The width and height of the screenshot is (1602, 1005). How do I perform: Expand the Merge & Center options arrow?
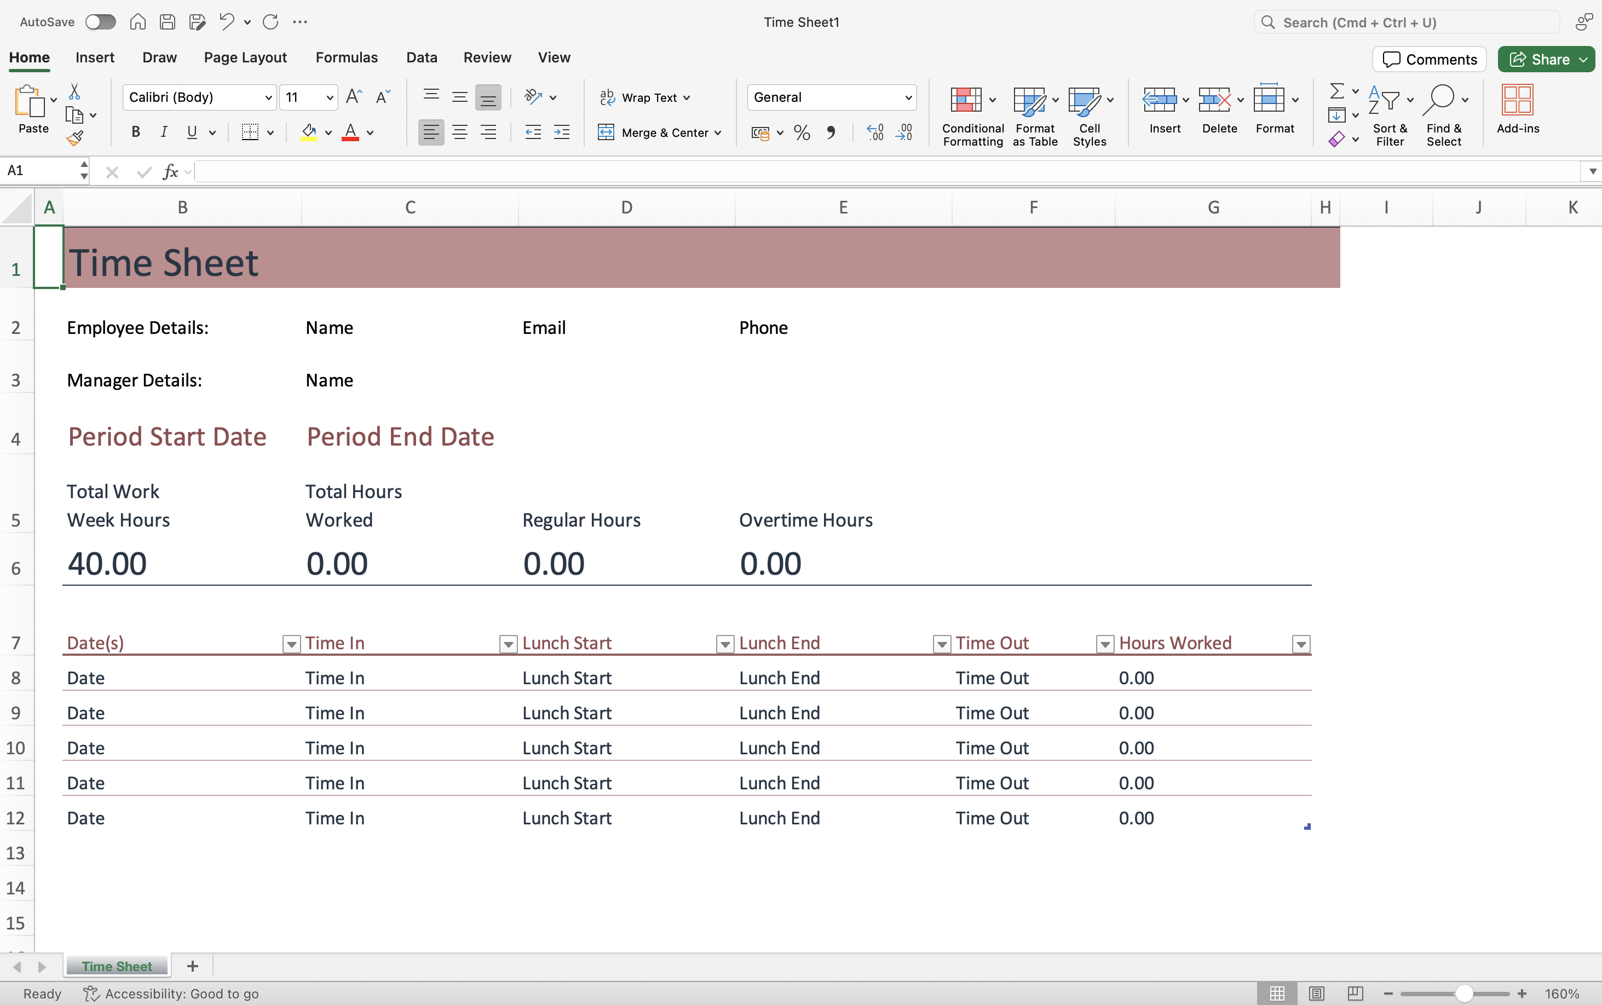718,133
